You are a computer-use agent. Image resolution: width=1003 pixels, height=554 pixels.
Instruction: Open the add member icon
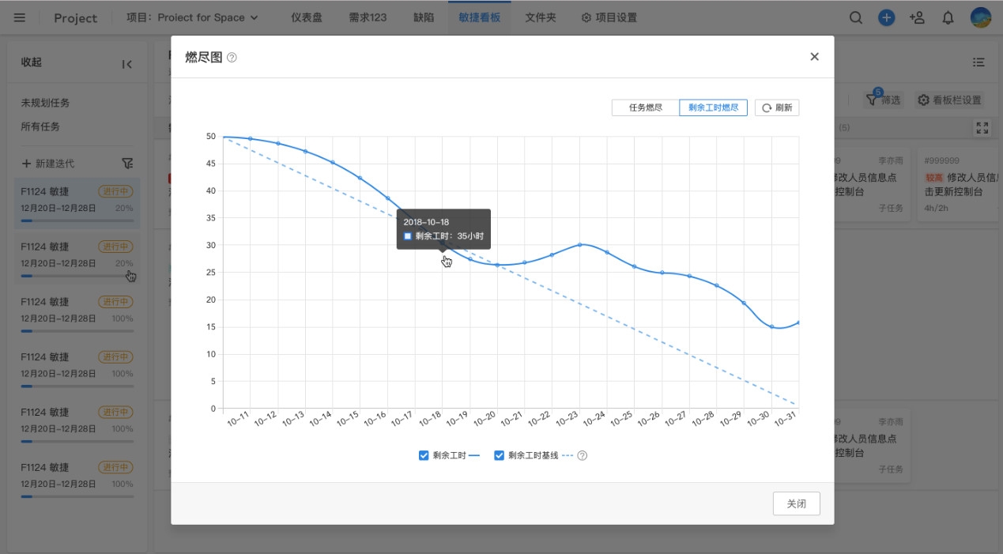pos(917,17)
